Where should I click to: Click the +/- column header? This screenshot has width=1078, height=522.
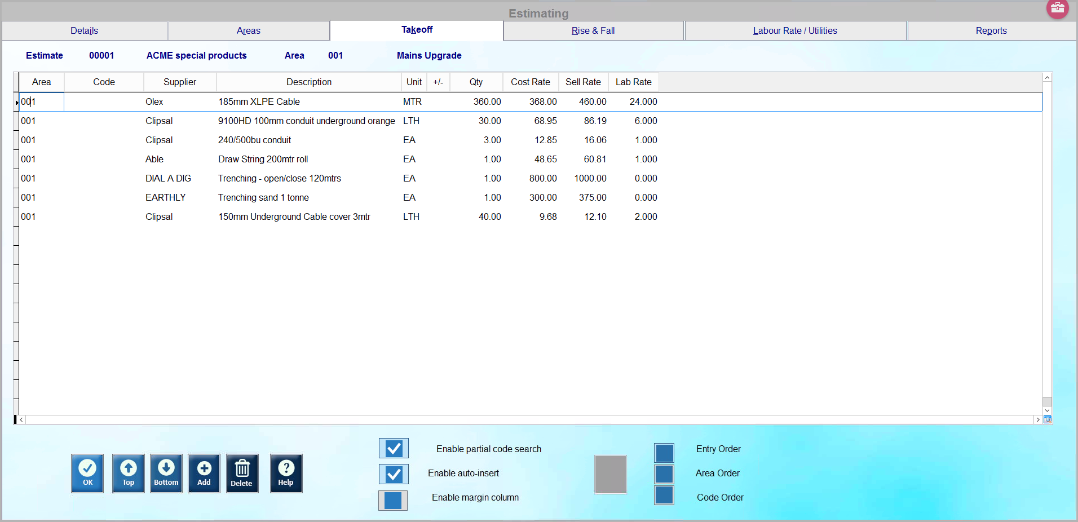[438, 82]
